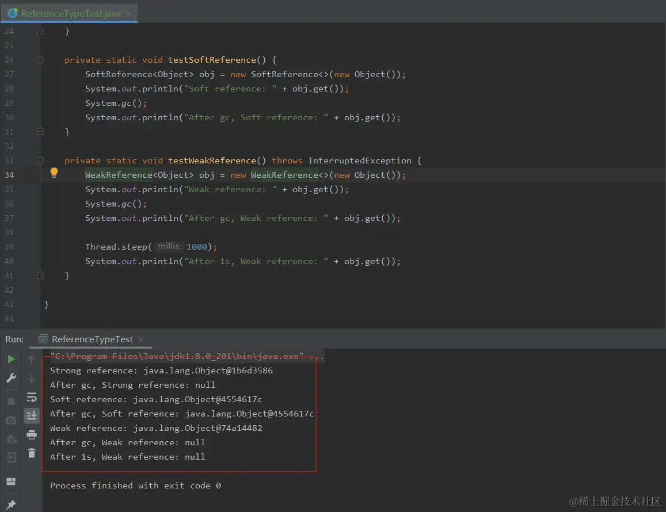
Task: Click 'After gc, Soft reference' output line
Action: [182, 414]
